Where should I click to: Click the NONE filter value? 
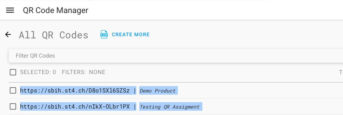[x=97, y=72]
